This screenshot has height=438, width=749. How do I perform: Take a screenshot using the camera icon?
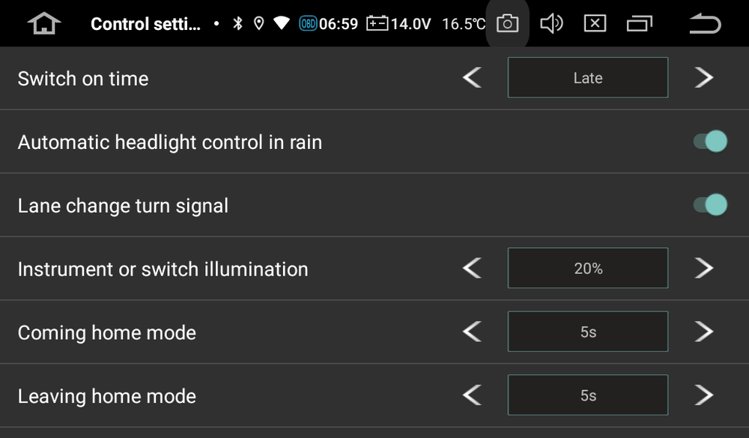point(507,23)
